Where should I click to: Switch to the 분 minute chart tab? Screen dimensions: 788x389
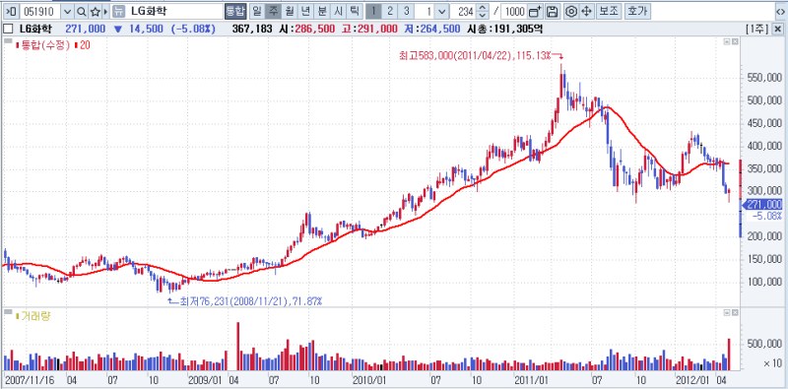[322, 11]
